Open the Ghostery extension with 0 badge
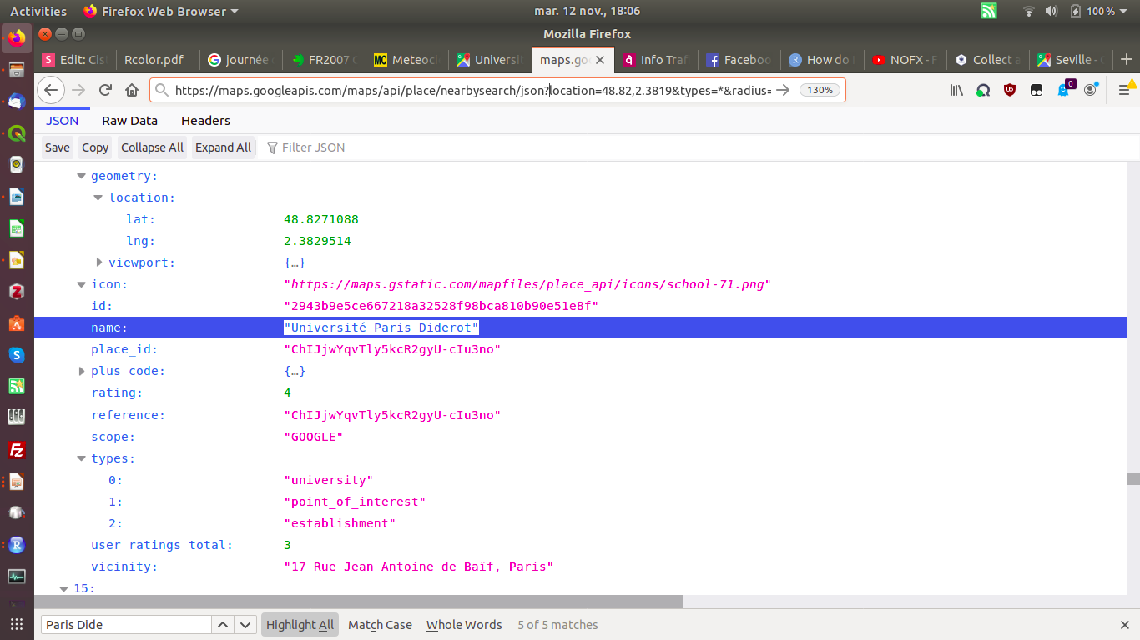The height and width of the screenshot is (640, 1140). [x=1065, y=88]
